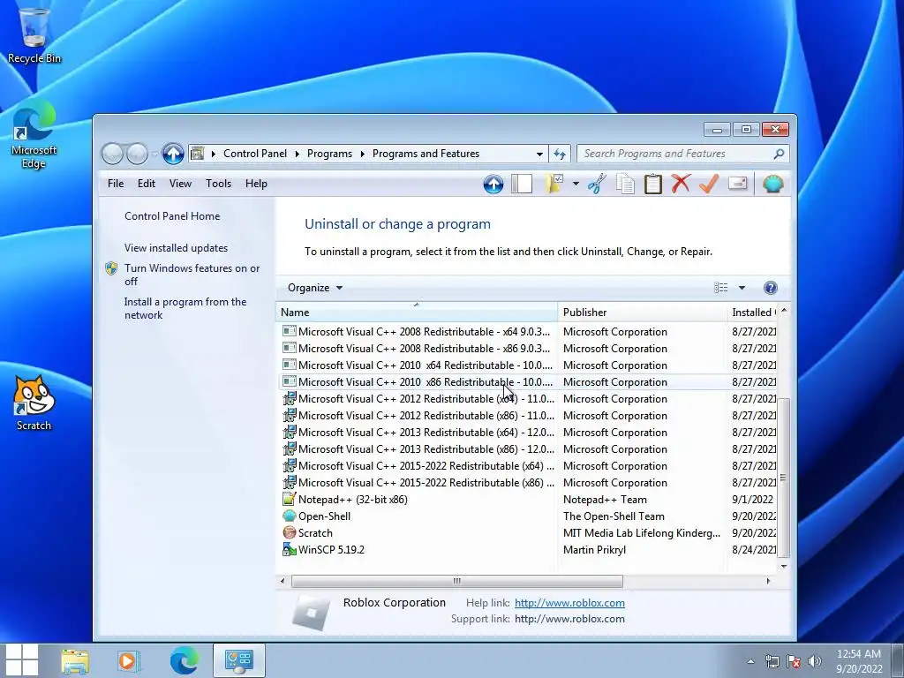Expand the view options dropdown arrow
The height and width of the screenshot is (678, 904).
742,288
